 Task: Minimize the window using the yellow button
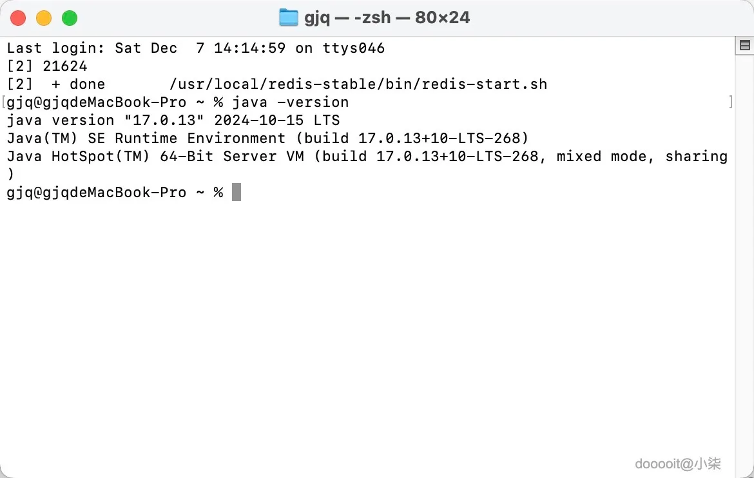[x=44, y=18]
